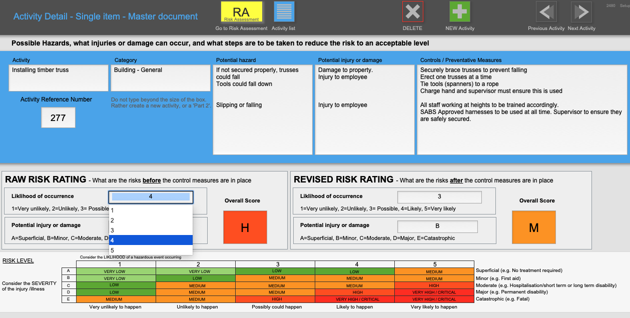
Task: Open the Activity list icon
Action: point(284,12)
